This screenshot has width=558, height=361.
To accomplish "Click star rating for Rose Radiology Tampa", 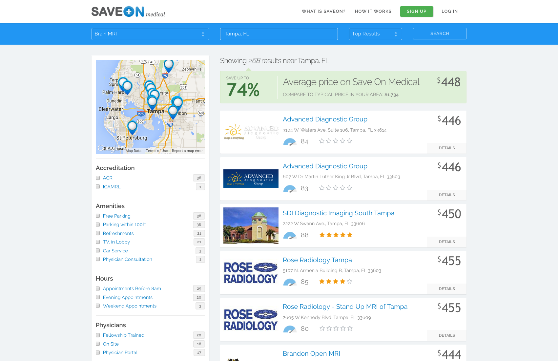I will [x=336, y=281].
